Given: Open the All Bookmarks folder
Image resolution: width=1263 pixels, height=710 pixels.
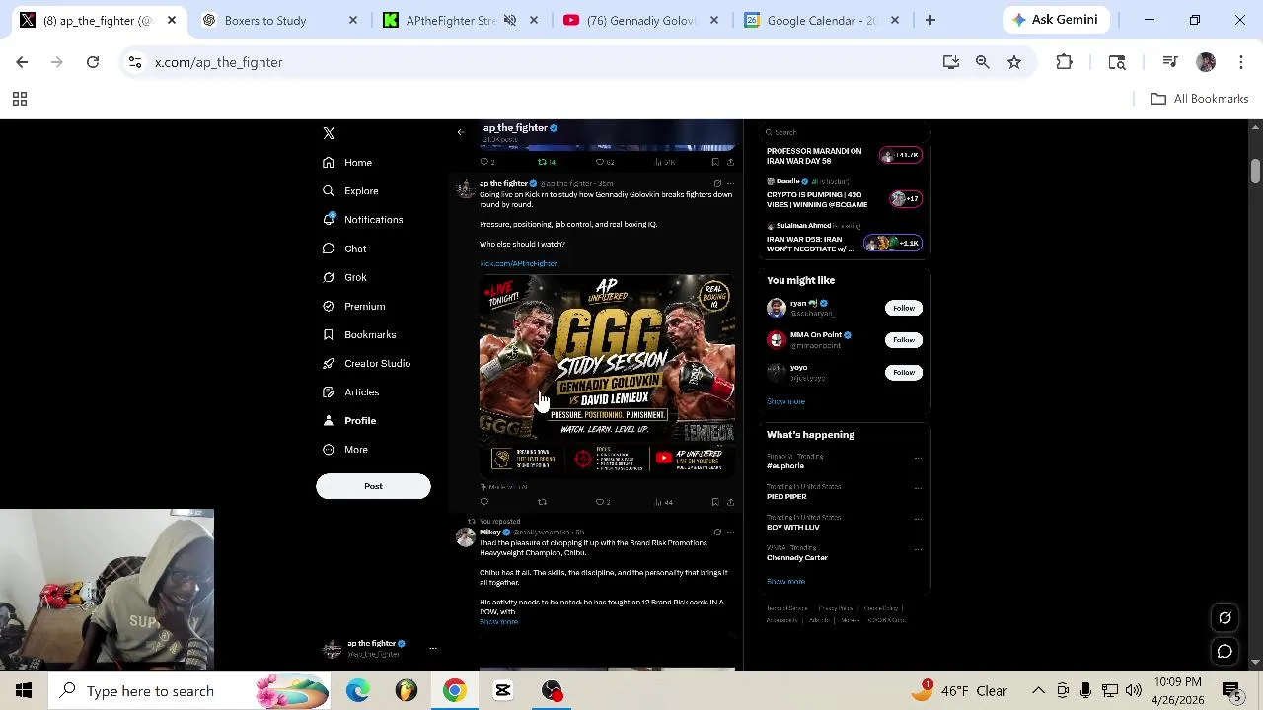Looking at the screenshot, I should pos(1199,99).
